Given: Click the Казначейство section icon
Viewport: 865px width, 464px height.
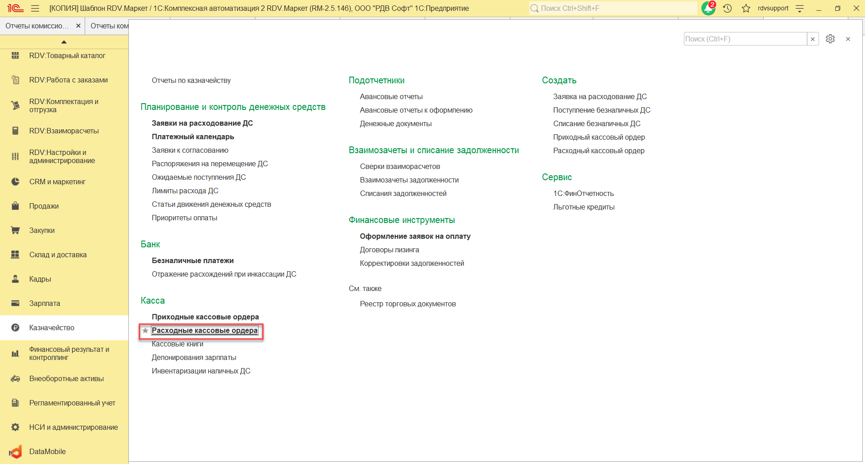Looking at the screenshot, I should click(x=15, y=328).
